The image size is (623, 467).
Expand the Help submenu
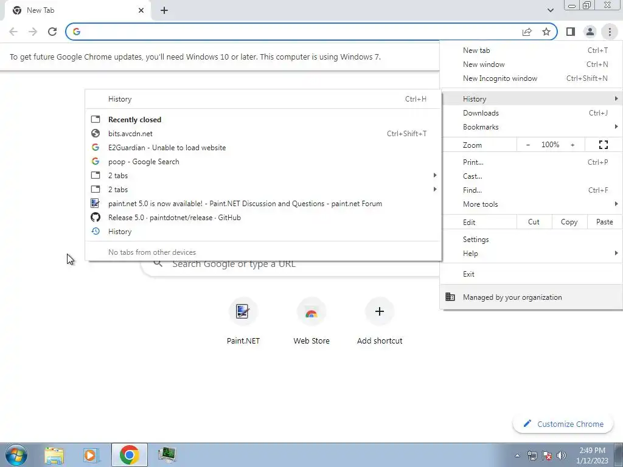(x=531, y=254)
